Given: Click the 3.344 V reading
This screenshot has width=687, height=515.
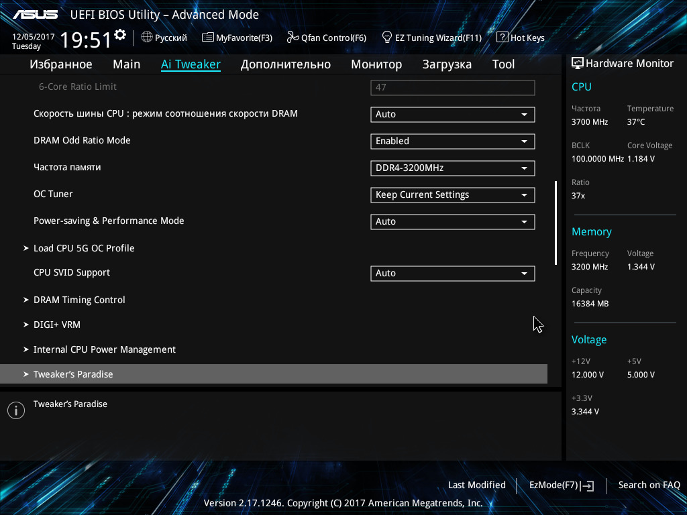Looking at the screenshot, I should 585,412.
